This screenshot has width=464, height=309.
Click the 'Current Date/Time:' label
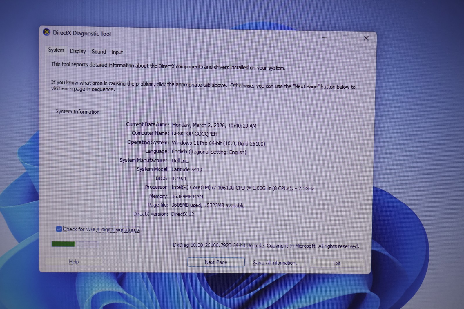(x=148, y=124)
